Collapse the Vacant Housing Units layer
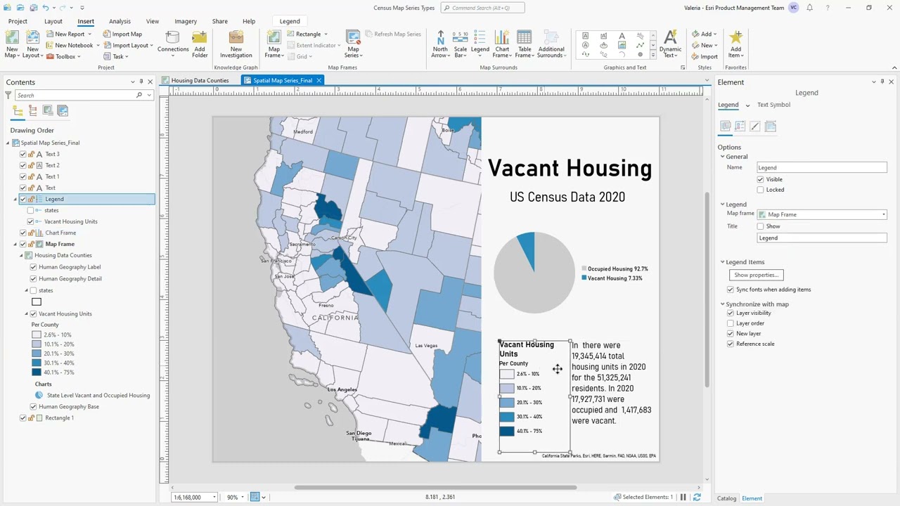 pyautogui.click(x=27, y=314)
